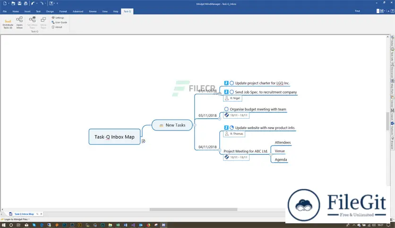
Task: Collapse the 03/11/2018 branch
Action: click(x=220, y=119)
